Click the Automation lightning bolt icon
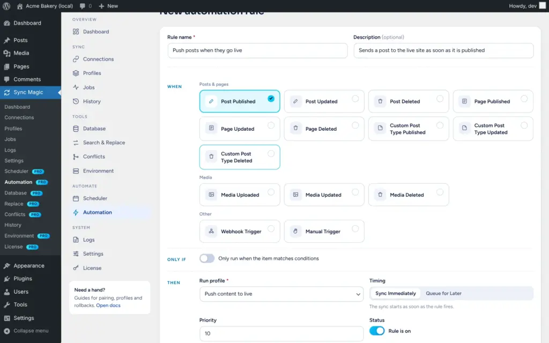 tap(76, 212)
